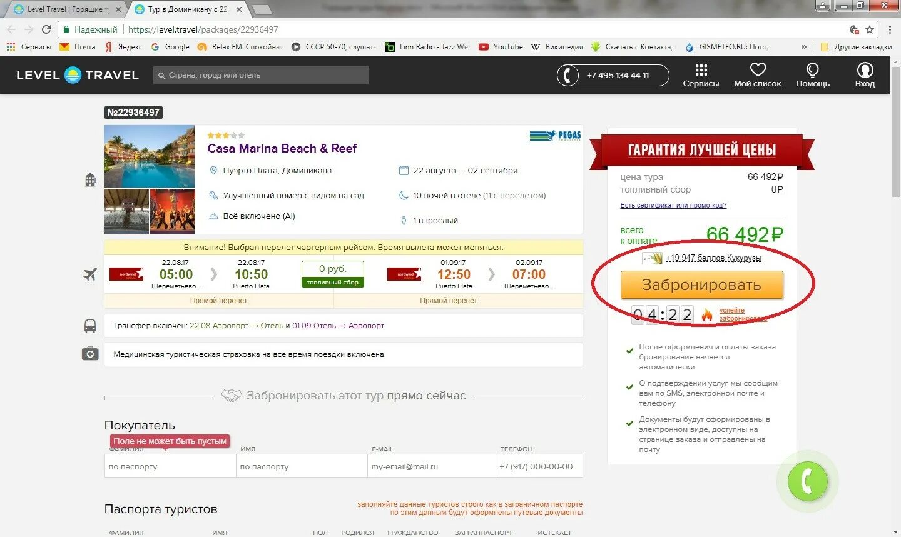901x537 pixels.
Task: Click the outbound Nordwind airline logo
Action: [x=126, y=274]
